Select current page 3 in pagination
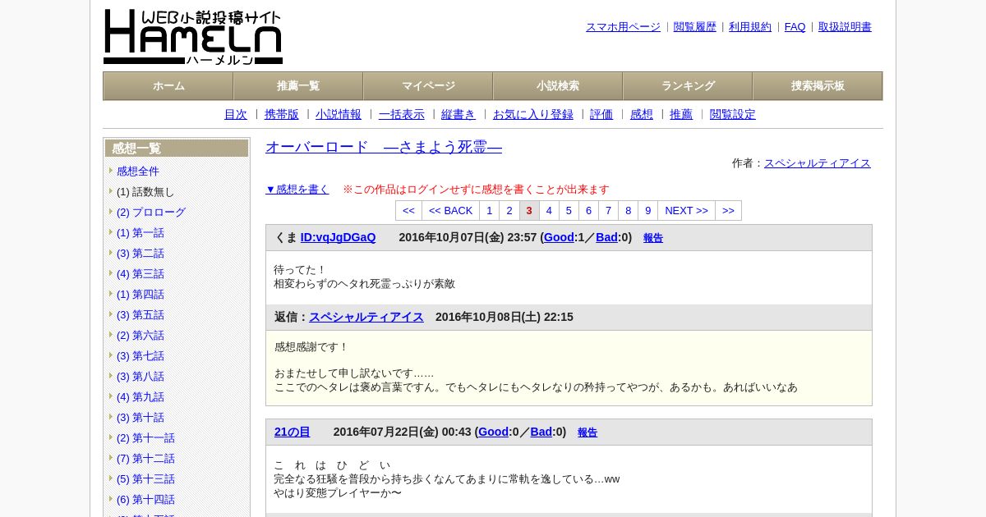 [x=529, y=211]
